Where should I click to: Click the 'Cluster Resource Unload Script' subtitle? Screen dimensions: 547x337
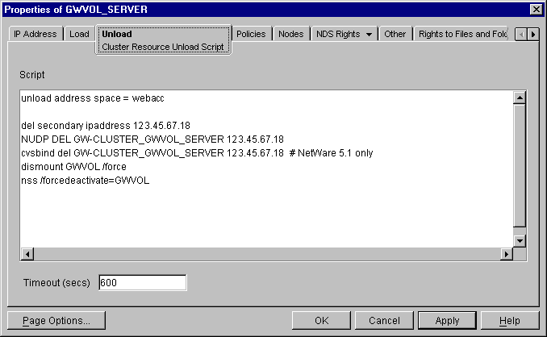click(x=162, y=47)
